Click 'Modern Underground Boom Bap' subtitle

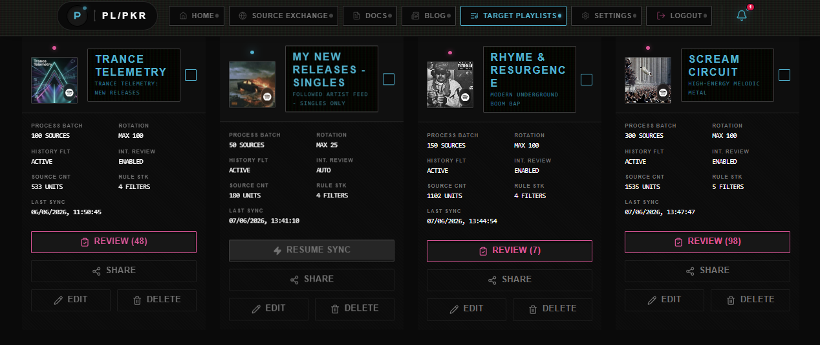[524, 99]
